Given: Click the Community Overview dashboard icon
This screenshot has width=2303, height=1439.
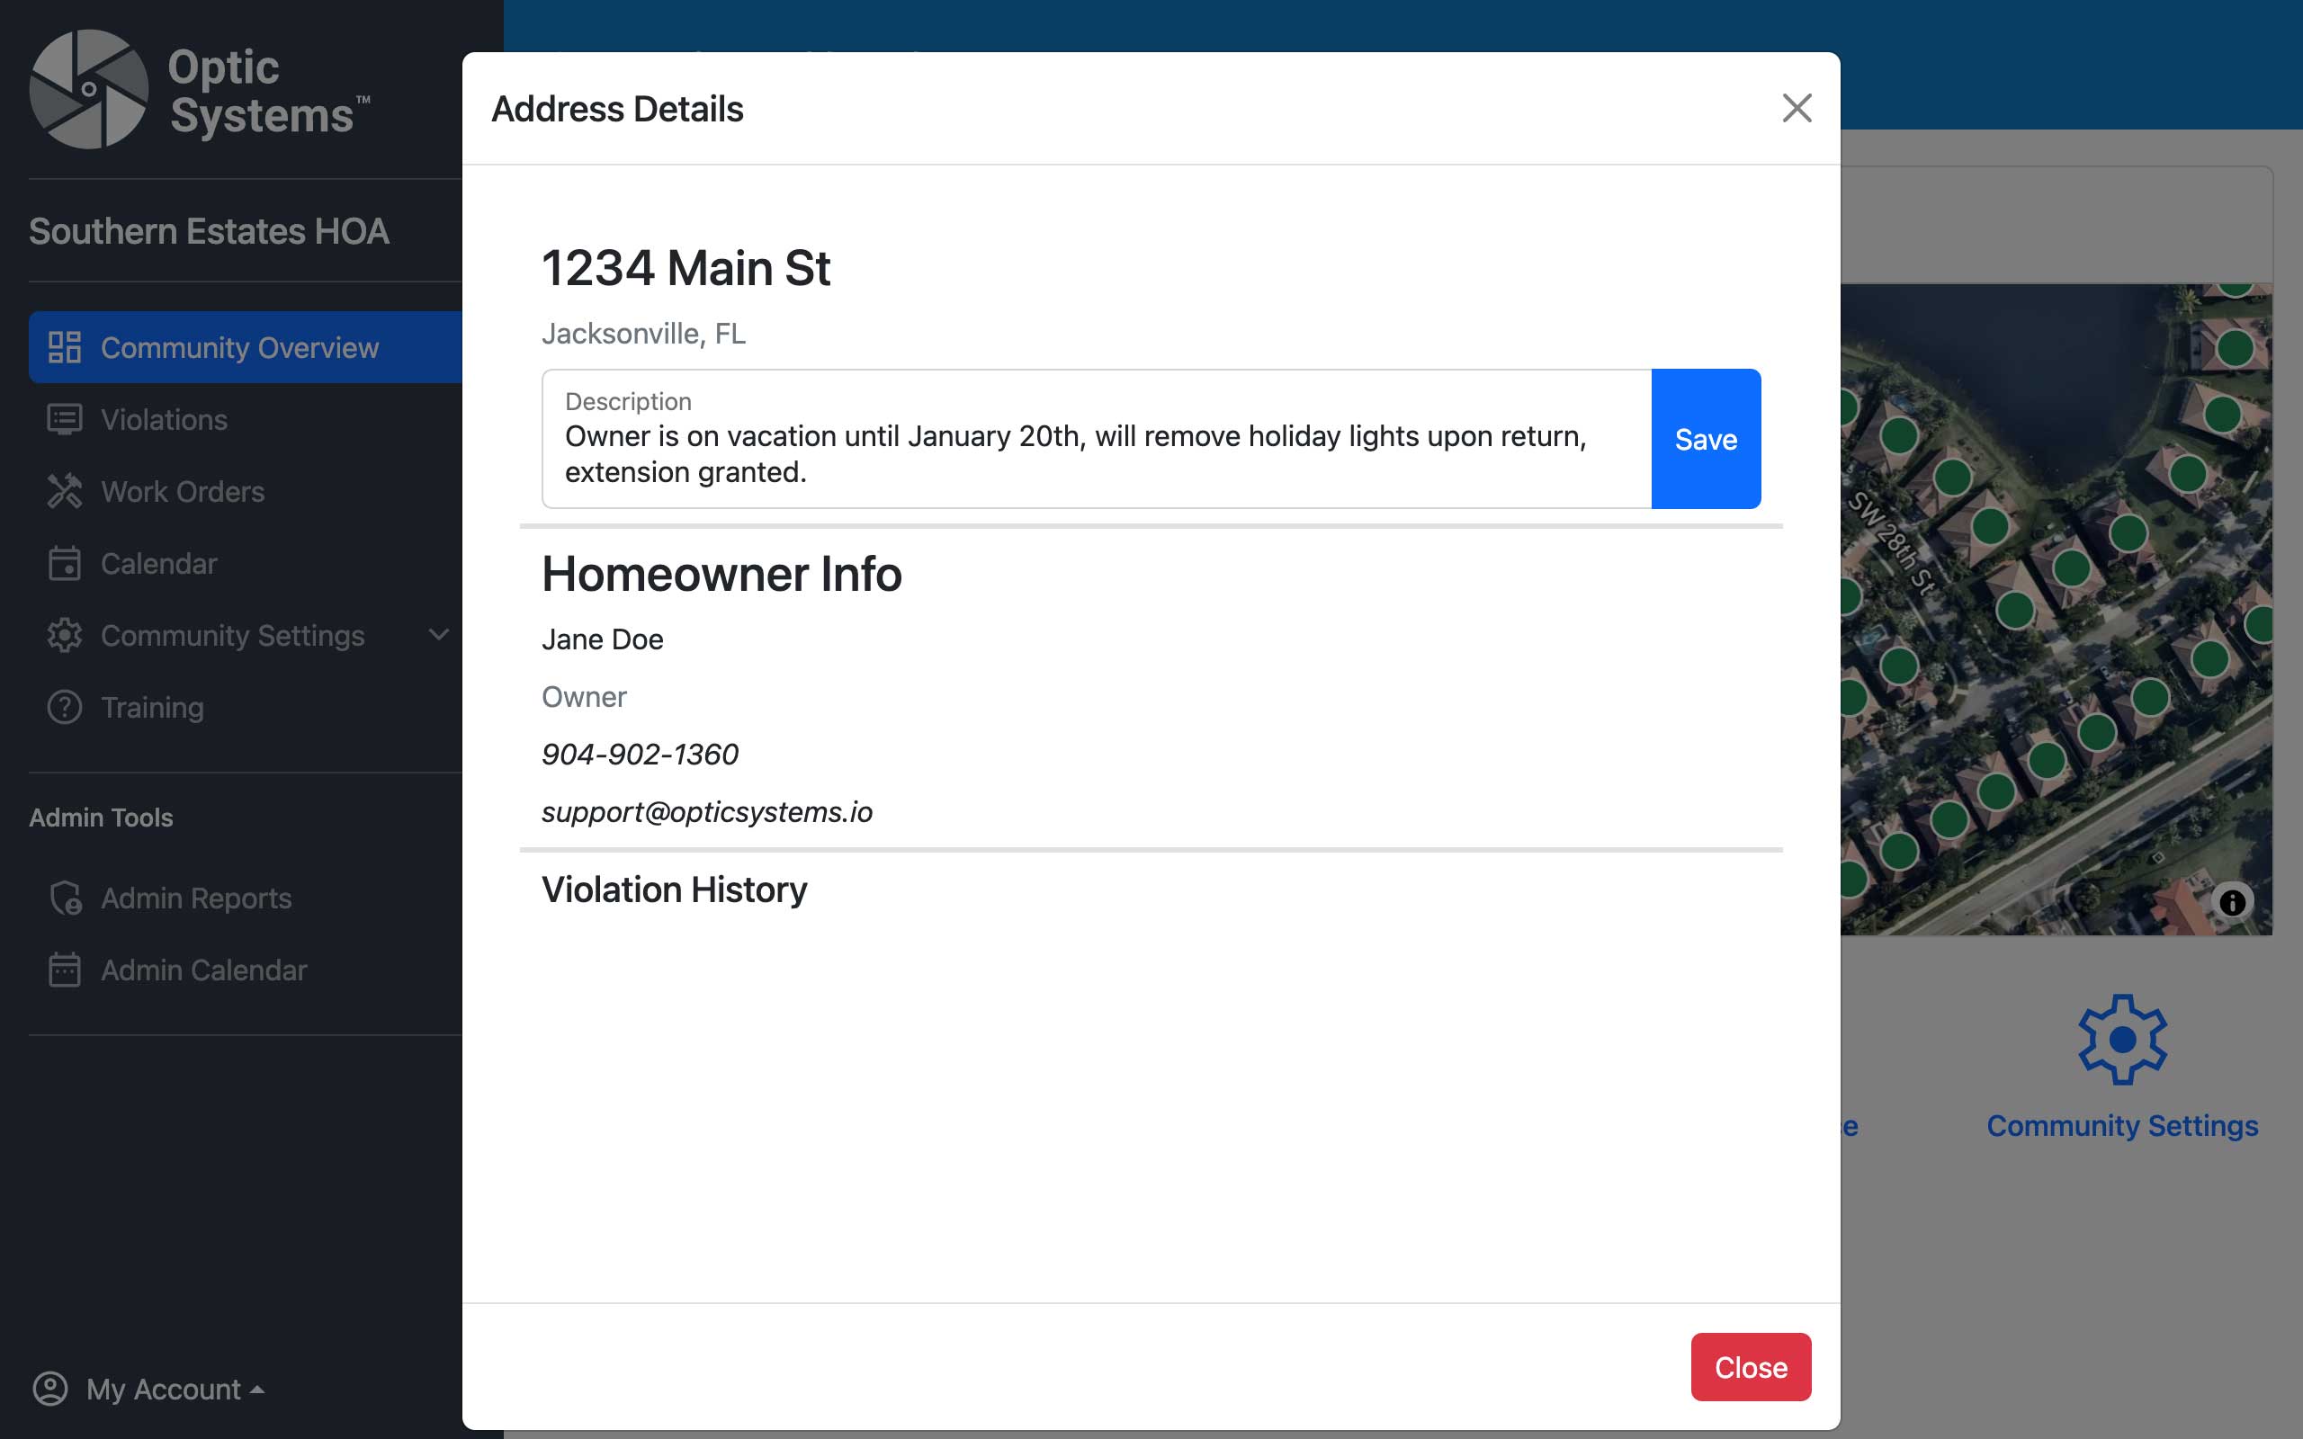Looking at the screenshot, I should coord(65,347).
